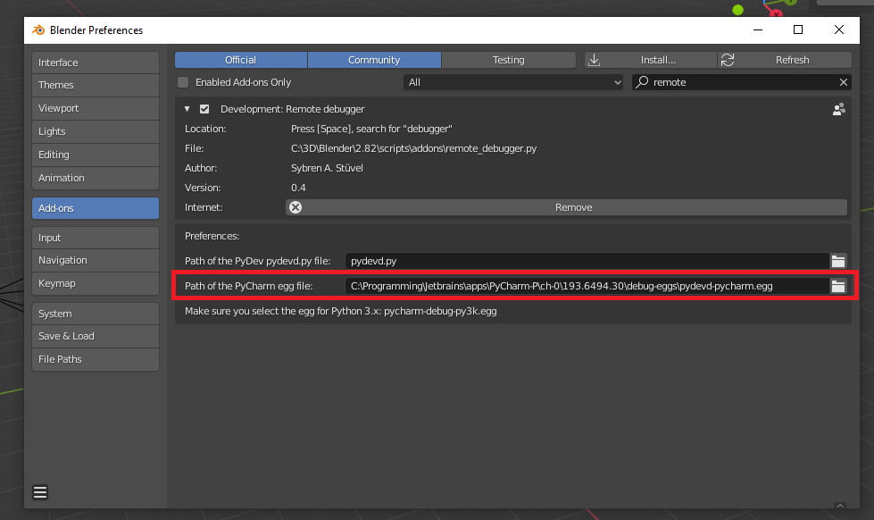Screen dimensions: 874x520
Task: Click the Blender logo in the title bar
Action: (37, 29)
